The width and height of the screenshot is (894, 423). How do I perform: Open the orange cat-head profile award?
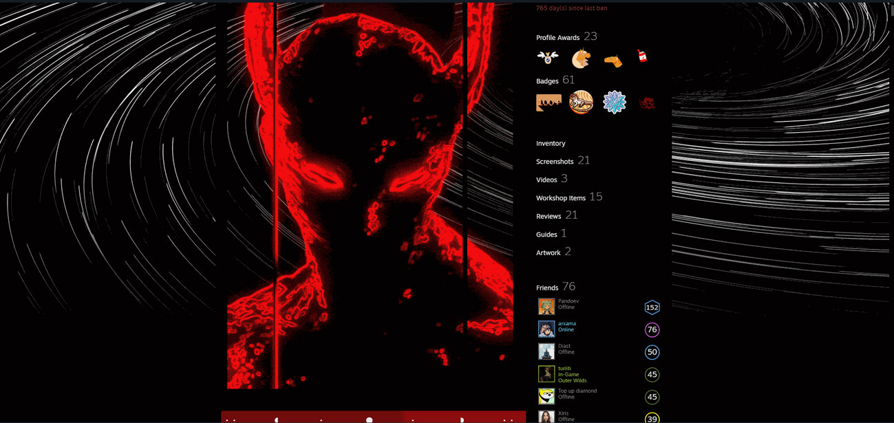click(x=582, y=58)
